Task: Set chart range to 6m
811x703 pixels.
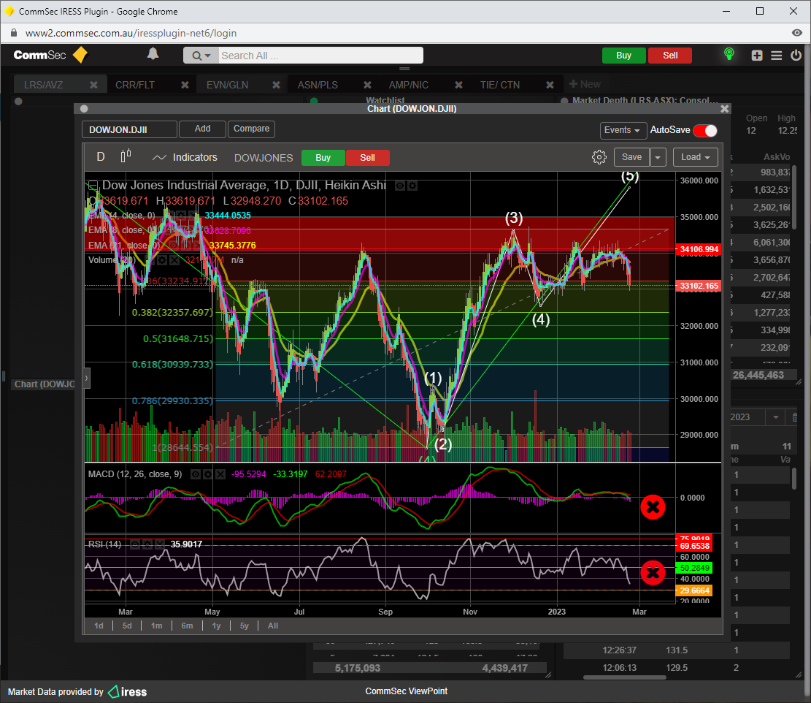Action: point(187,626)
